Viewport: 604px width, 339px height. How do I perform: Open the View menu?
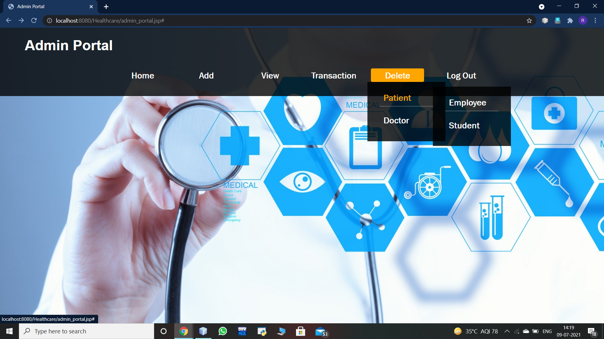pyautogui.click(x=270, y=75)
